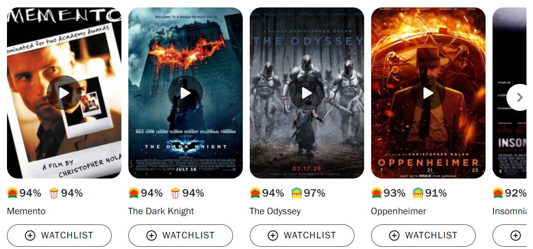Add Oppenheimer to Watchlist
Screen dimensions: 533x249
[x=423, y=236]
